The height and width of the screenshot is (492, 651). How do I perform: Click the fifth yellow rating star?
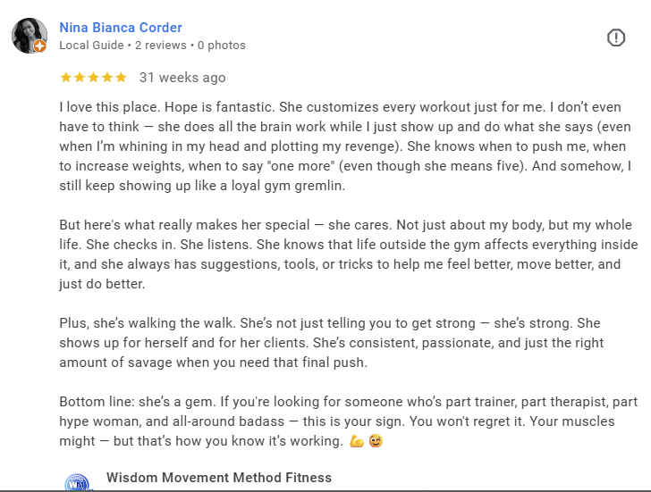pos(121,78)
